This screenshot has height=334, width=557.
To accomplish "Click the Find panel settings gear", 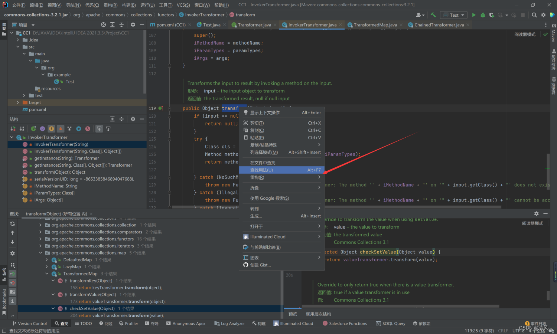I will pyautogui.click(x=536, y=214).
